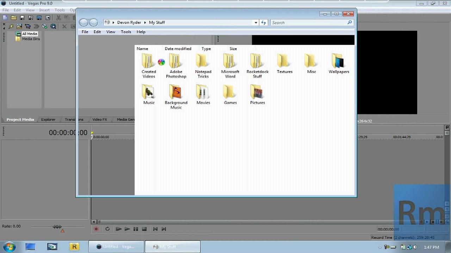The width and height of the screenshot is (451, 253).
Task: Click the Refresh button beside address bar
Action: point(264,22)
